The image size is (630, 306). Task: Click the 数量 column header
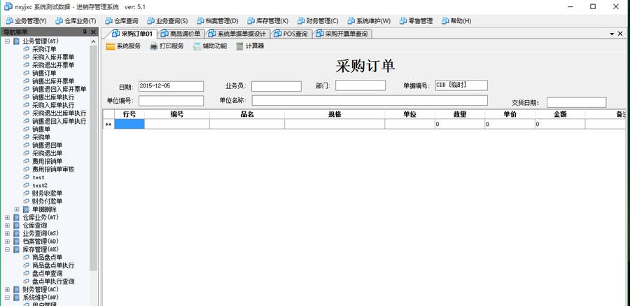[x=460, y=114]
